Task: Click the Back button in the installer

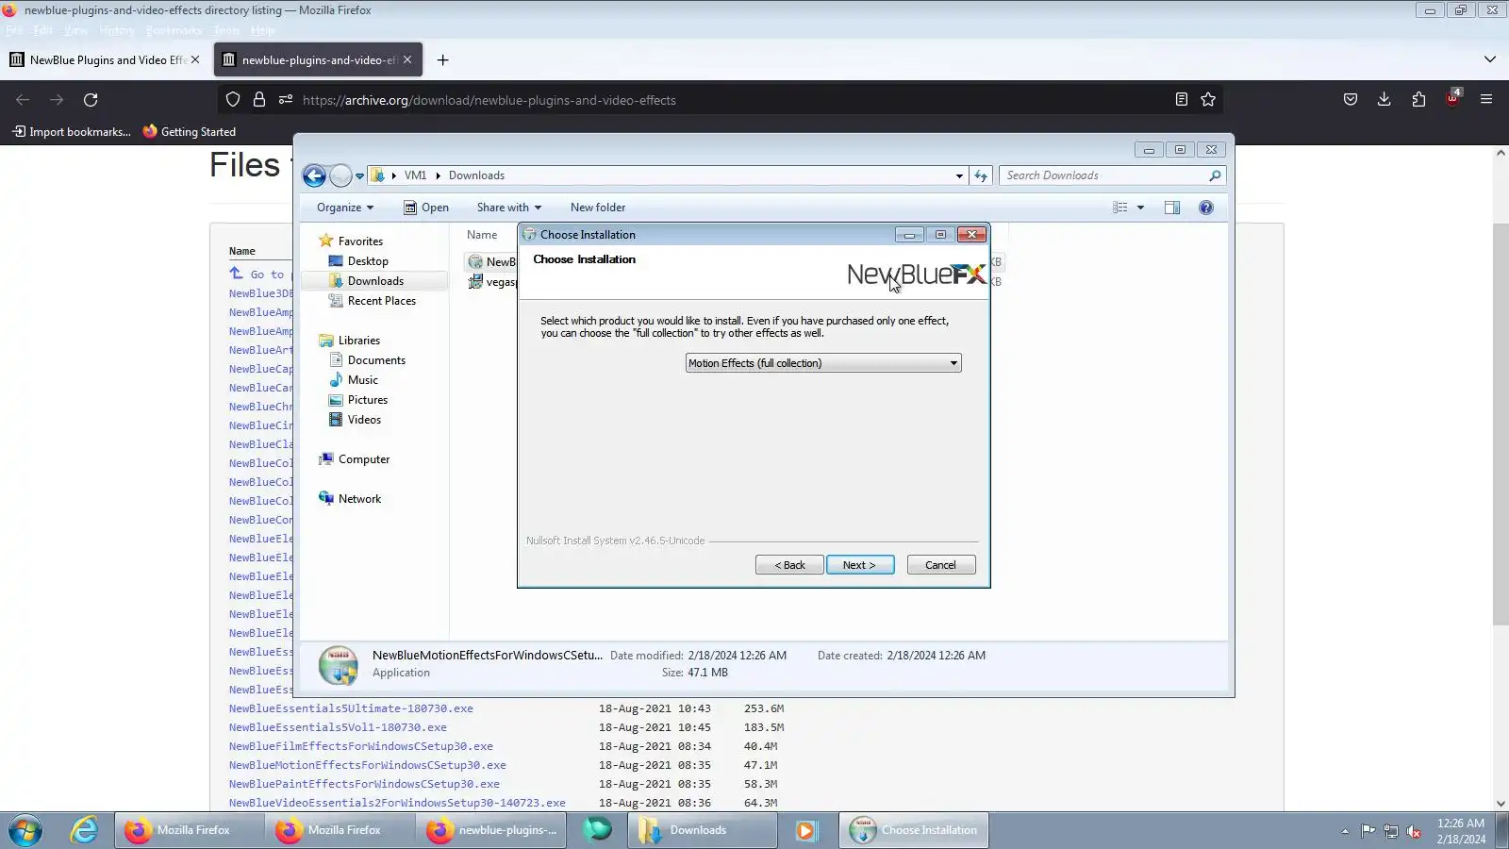Action: click(789, 565)
